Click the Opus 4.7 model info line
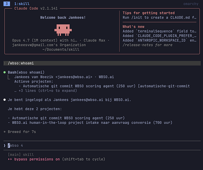Image resolution: width=203 pixels, height=170 pixels. pyautogui.click(x=61, y=40)
